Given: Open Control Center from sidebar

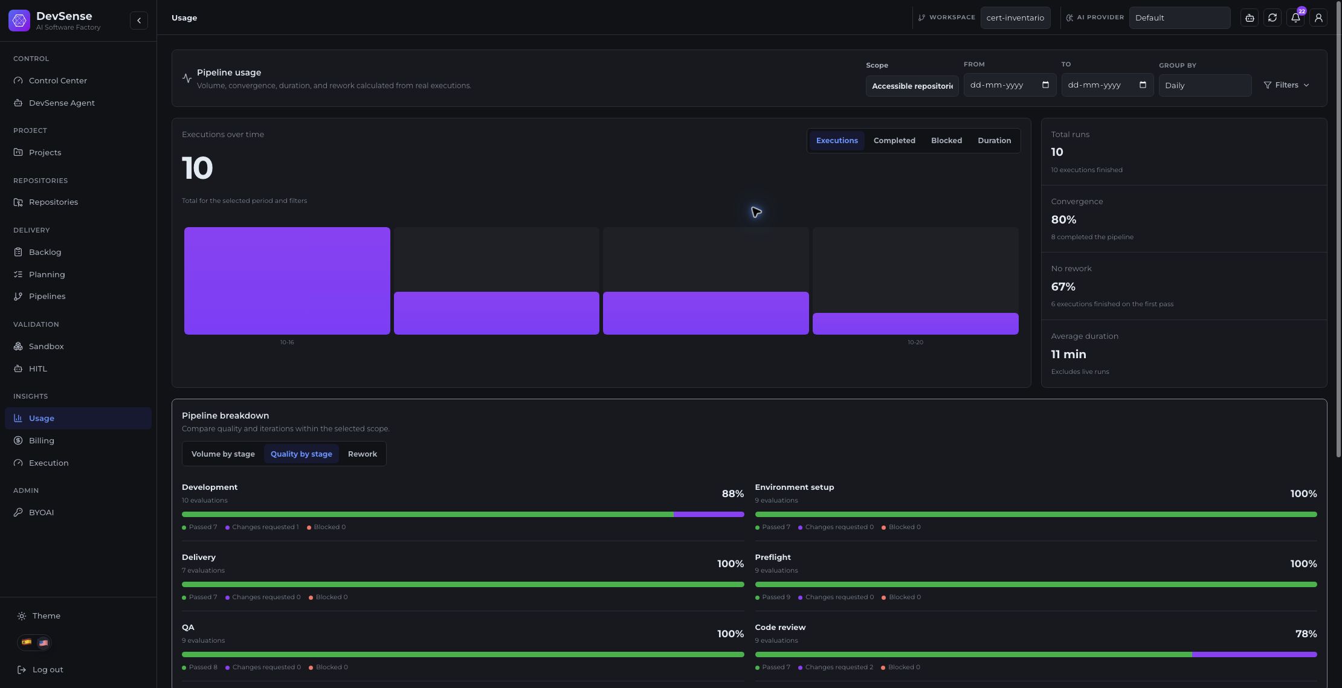Looking at the screenshot, I should (78, 80).
